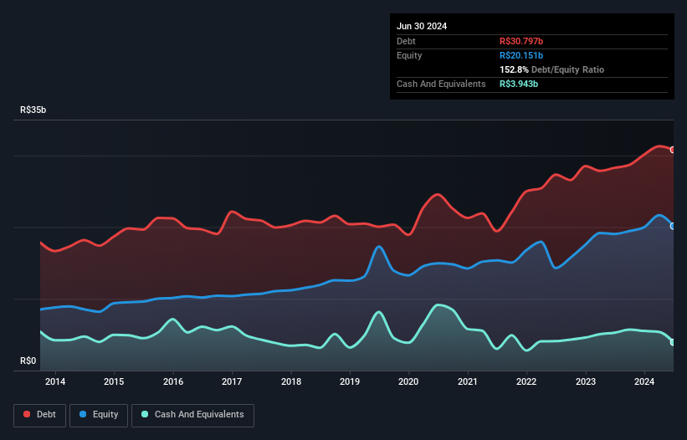Click the 2014 x-axis label

[55, 381]
